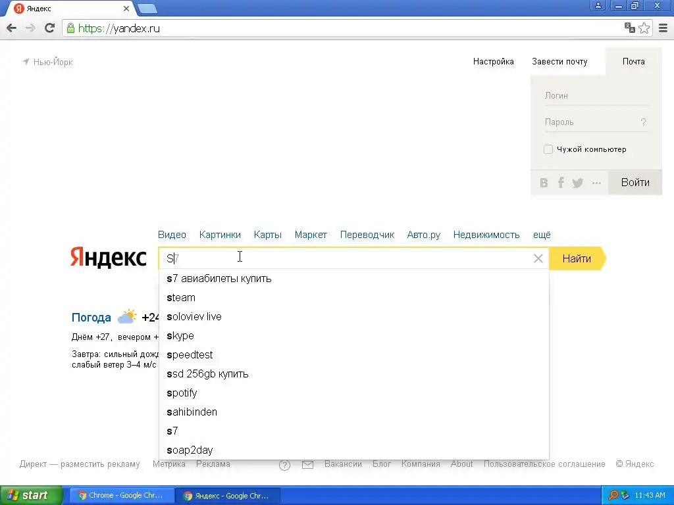Select sahibinden suggestion

click(353, 412)
